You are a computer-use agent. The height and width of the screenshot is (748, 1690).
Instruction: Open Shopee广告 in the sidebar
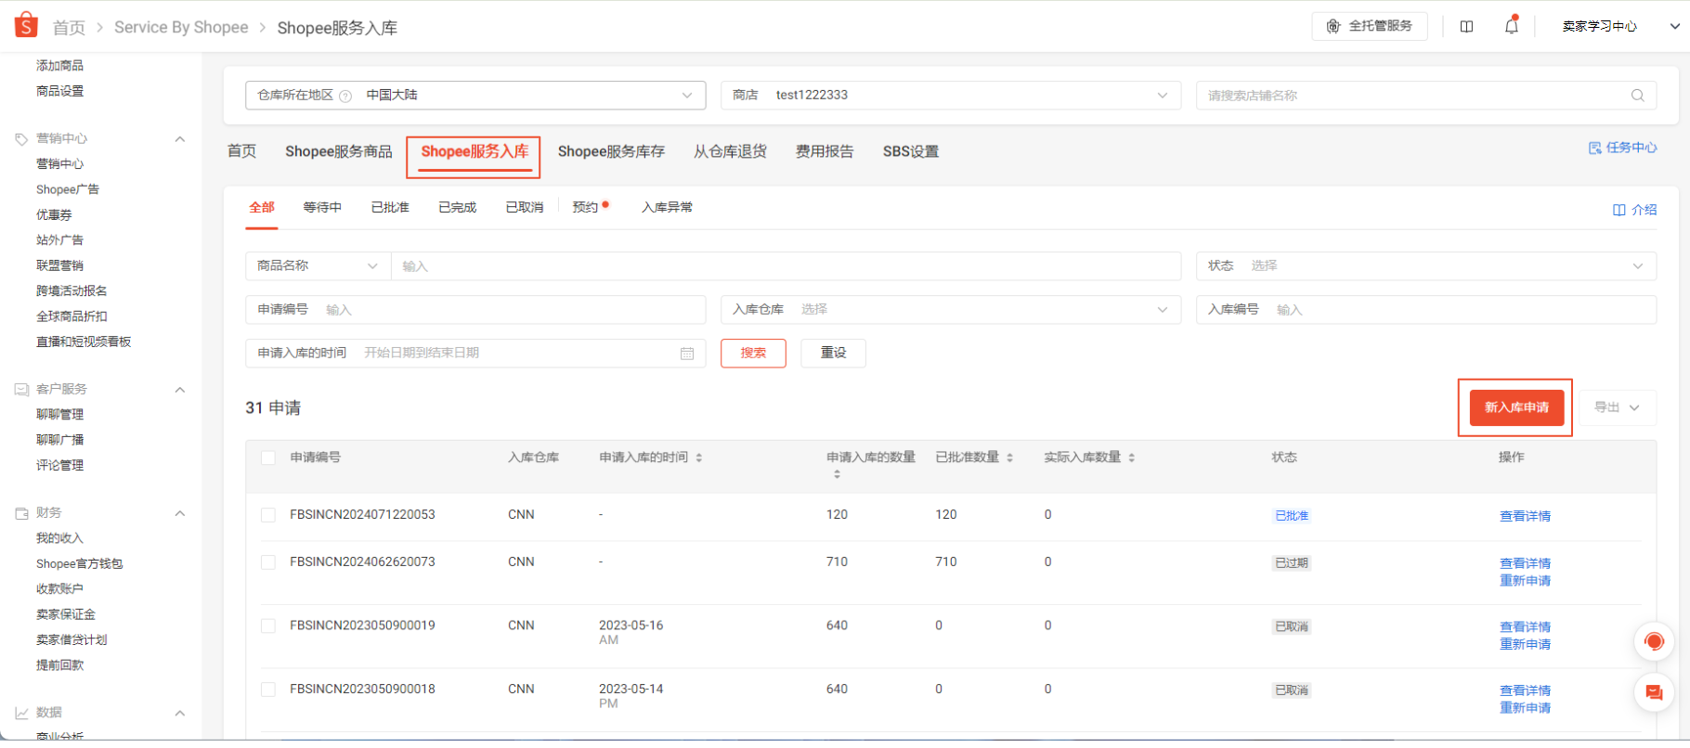(x=68, y=189)
